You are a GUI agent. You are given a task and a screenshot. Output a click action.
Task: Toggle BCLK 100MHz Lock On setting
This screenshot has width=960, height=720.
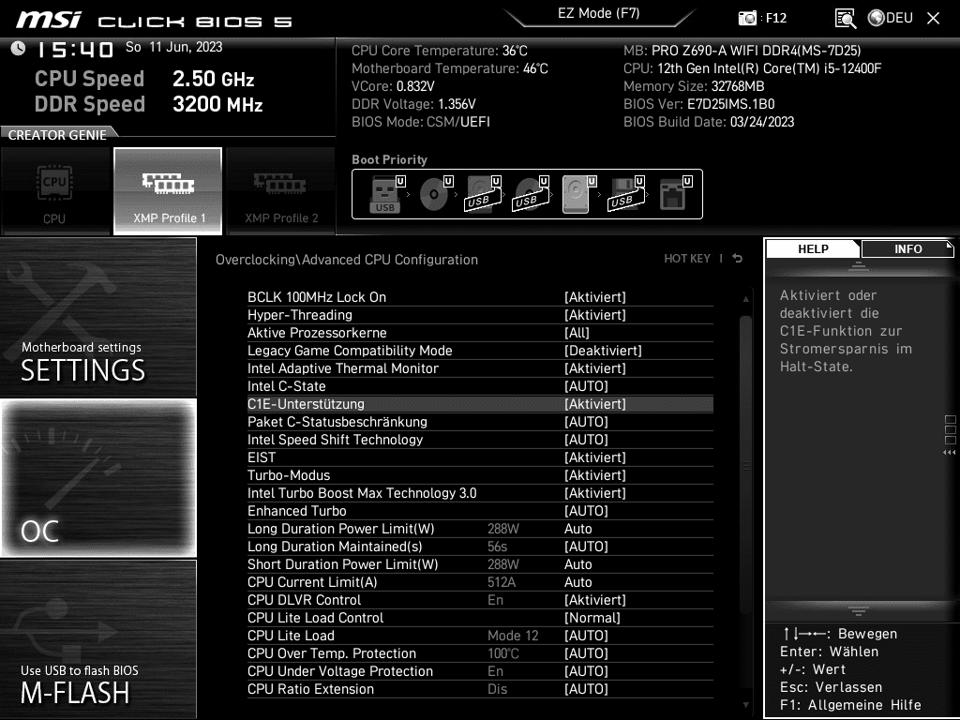click(480, 297)
